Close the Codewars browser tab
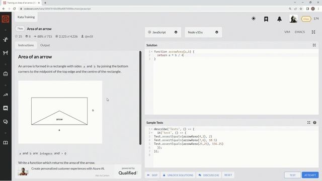 point(39,3)
